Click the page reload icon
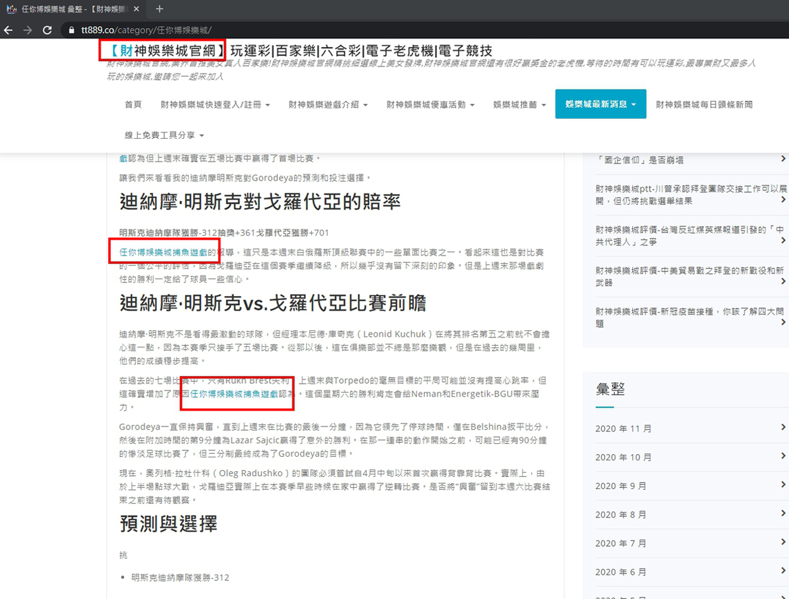 (48, 30)
